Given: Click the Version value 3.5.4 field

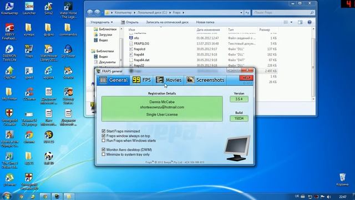Looking at the screenshot, I should pos(239,99).
